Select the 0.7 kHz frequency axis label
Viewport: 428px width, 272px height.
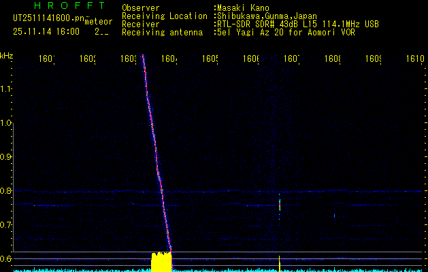(x=6, y=224)
